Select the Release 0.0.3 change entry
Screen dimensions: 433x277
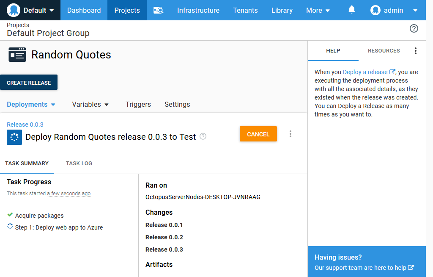164,249
